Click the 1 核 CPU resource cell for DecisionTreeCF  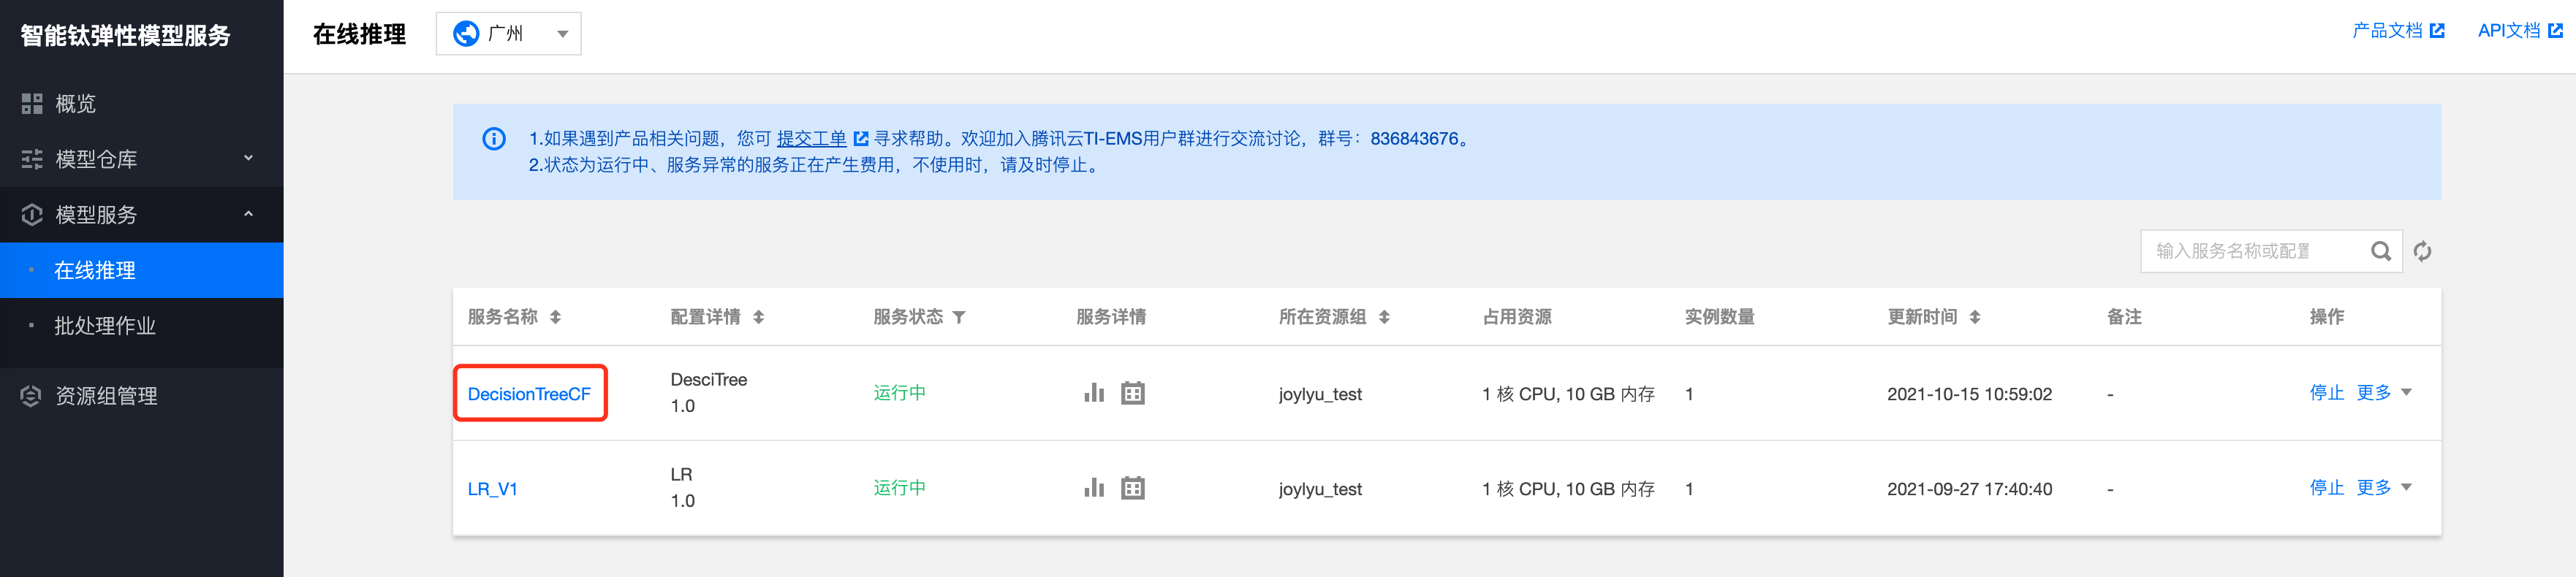coord(1568,394)
